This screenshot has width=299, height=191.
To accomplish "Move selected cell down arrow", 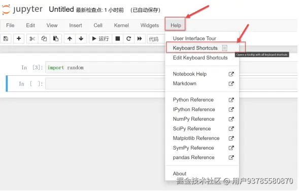I will tap(81, 39).
